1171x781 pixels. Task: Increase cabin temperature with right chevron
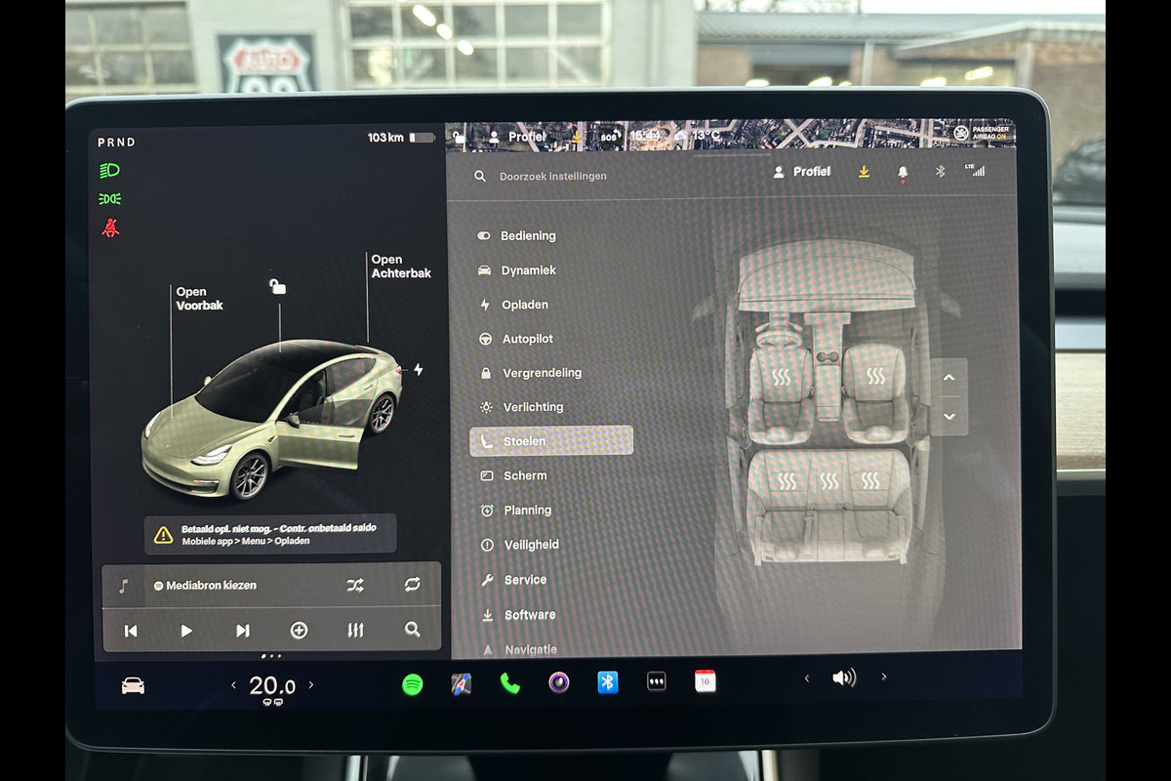click(311, 685)
